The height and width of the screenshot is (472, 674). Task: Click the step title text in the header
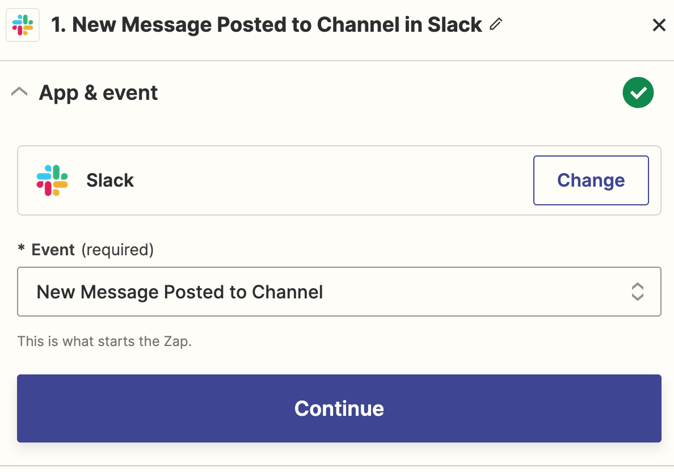click(277, 25)
